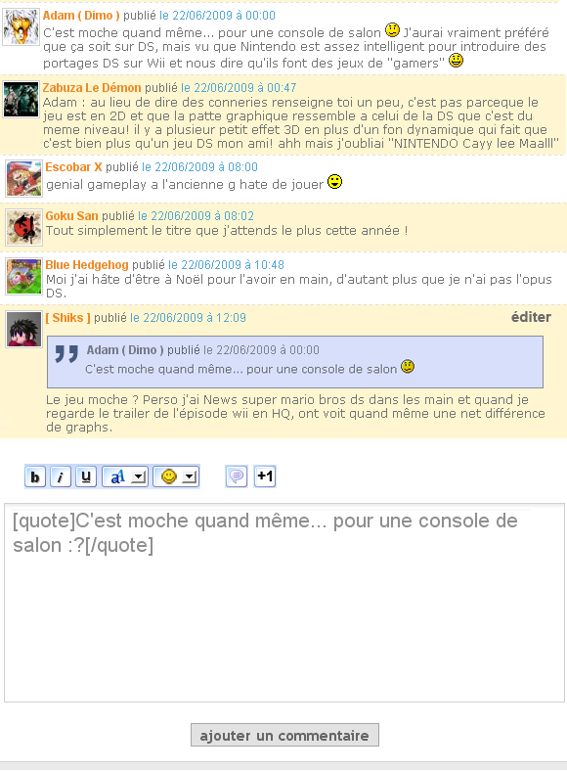The width and height of the screenshot is (567, 771).
Task: Open the emoticon list dropdown arrow
Action: 190,476
